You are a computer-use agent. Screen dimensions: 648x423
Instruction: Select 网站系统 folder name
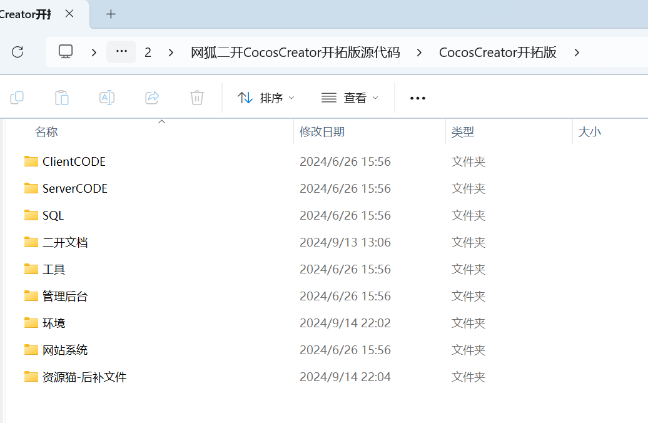pos(65,350)
